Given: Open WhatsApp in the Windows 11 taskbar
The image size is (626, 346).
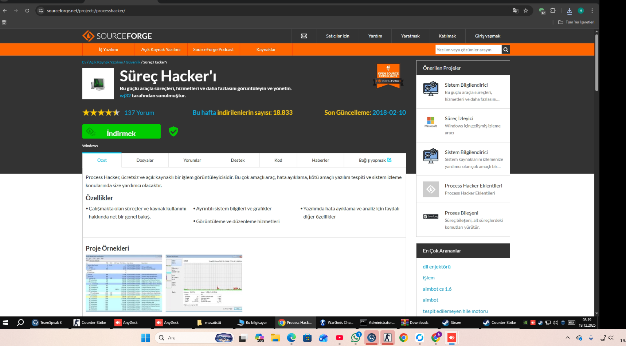Looking at the screenshot, I should click(356, 338).
